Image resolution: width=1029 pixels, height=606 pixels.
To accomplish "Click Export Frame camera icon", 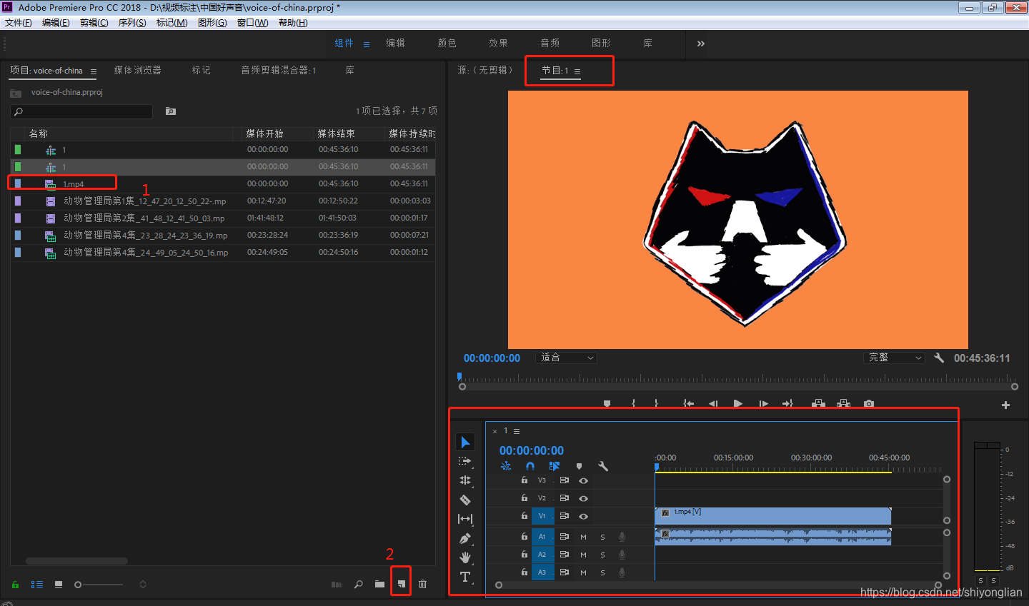I will [869, 403].
